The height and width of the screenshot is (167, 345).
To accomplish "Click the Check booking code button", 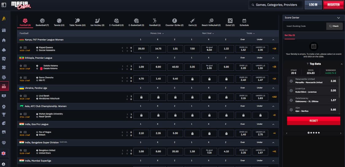I will (334, 26).
